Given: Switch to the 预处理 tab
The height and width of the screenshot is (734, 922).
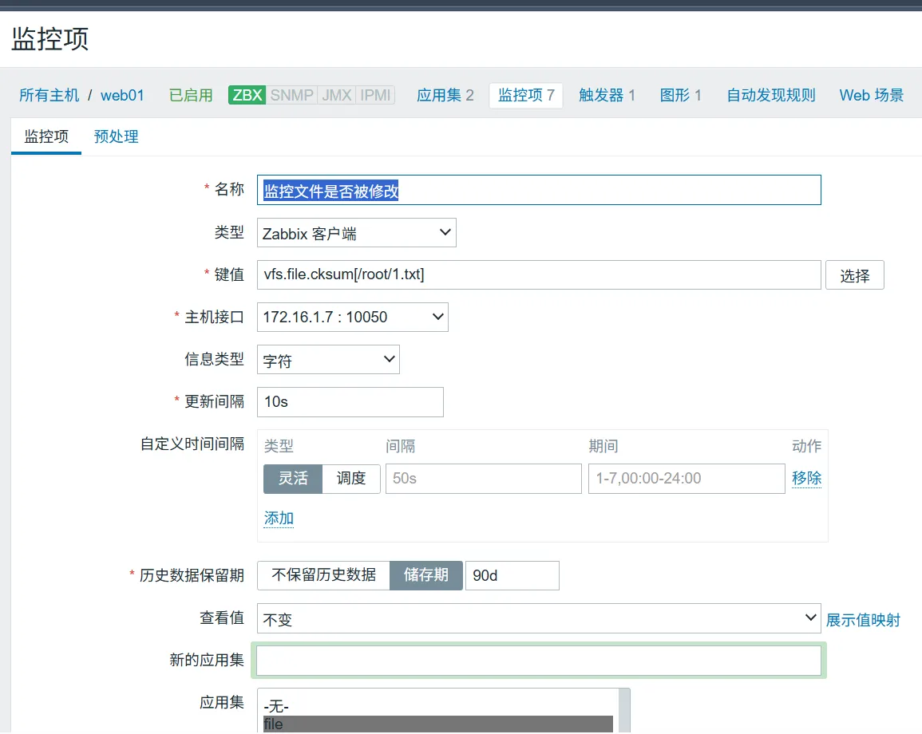Looking at the screenshot, I should click(117, 136).
